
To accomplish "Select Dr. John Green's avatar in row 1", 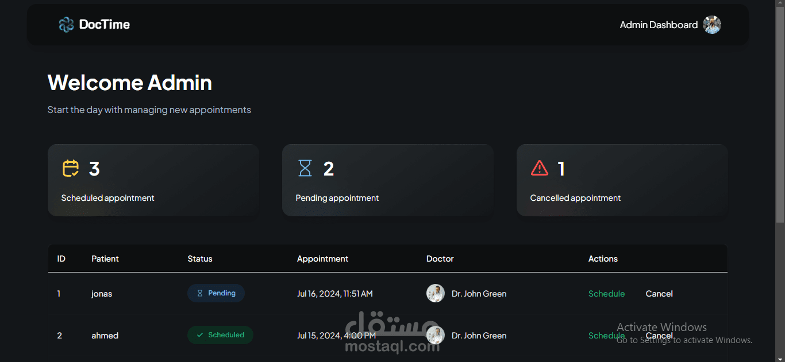I will [436, 293].
